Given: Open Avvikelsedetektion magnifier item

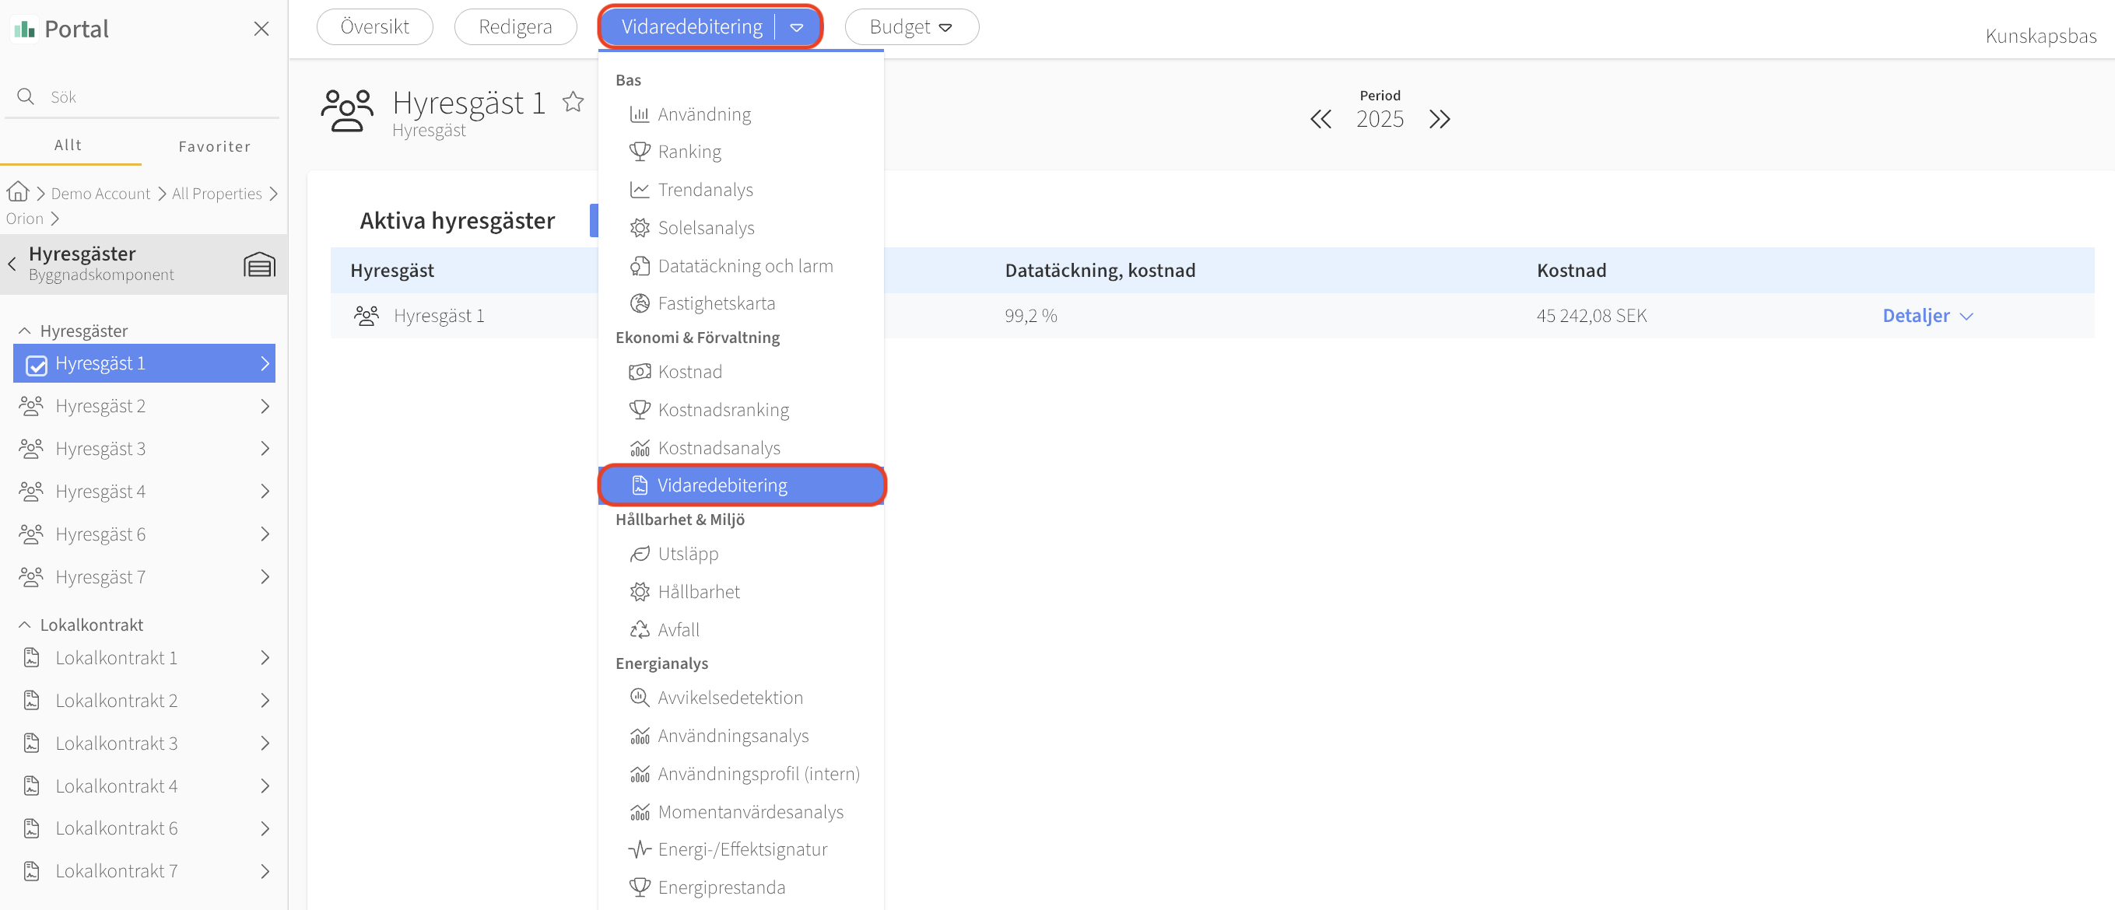Looking at the screenshot, I should tap(741, 698).
